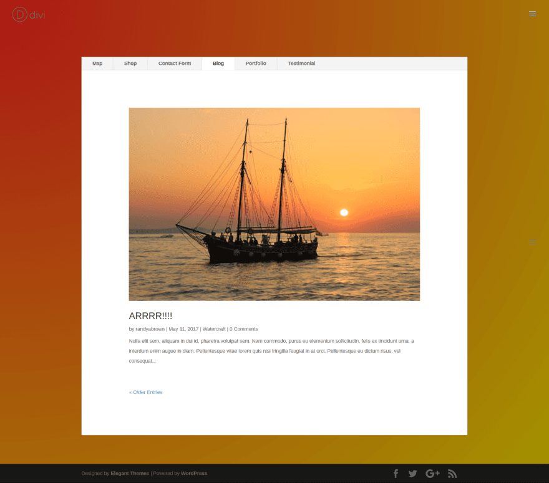Open the sailing ship post image
This screenshot has height=483, width=549.
coord(274,204)
